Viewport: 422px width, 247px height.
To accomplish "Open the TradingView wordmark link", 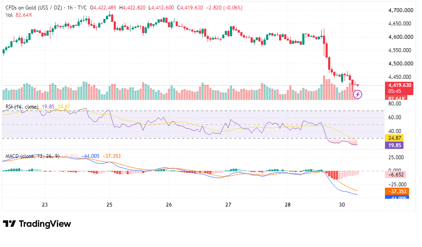I will point(45,224).
